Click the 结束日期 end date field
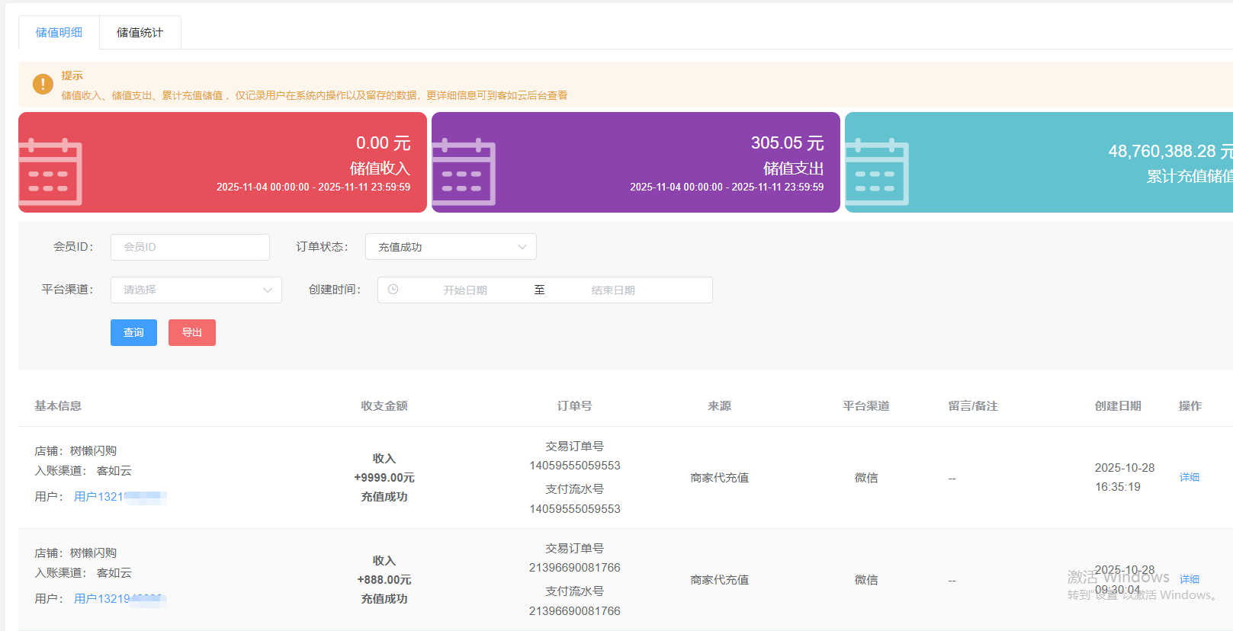Viewport: 1233px width, 631px height. tap(613, 290)
